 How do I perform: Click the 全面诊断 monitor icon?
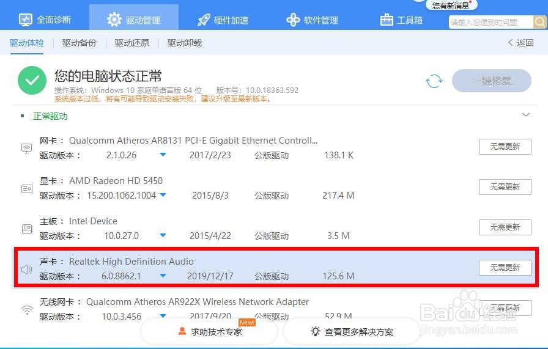26,20
